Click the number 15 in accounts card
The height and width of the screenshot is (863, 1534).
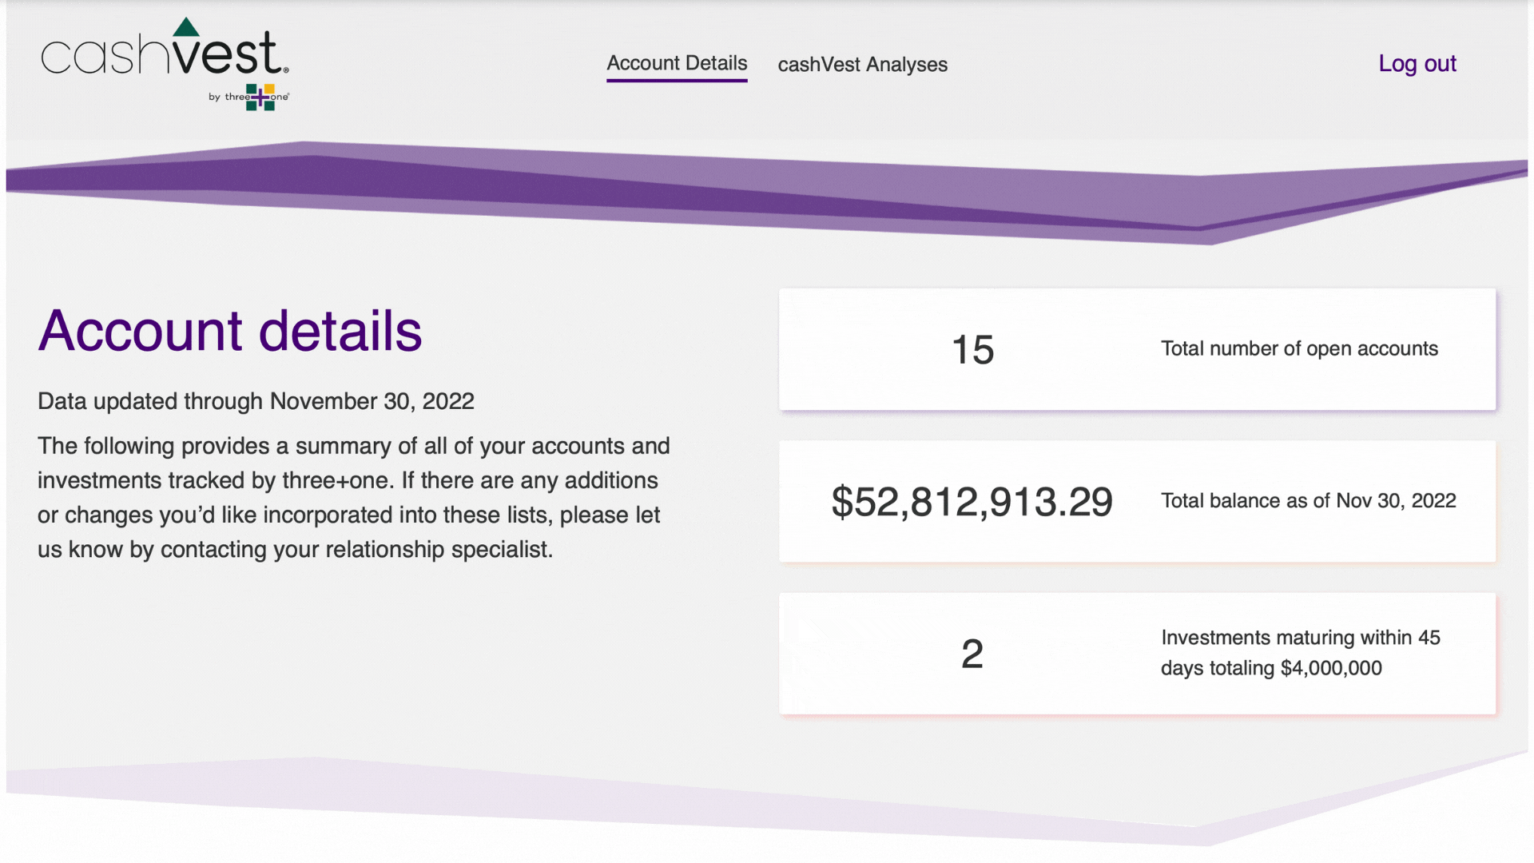click(972, 349)
